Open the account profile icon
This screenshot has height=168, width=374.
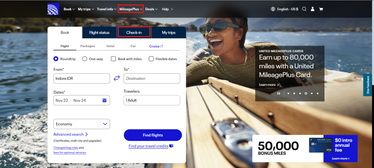coord(313,9)
